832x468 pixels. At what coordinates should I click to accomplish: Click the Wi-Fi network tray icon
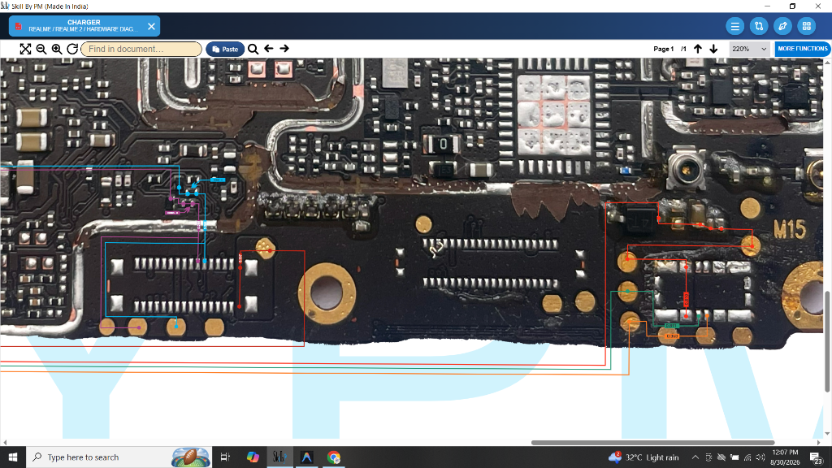[747, 457]
